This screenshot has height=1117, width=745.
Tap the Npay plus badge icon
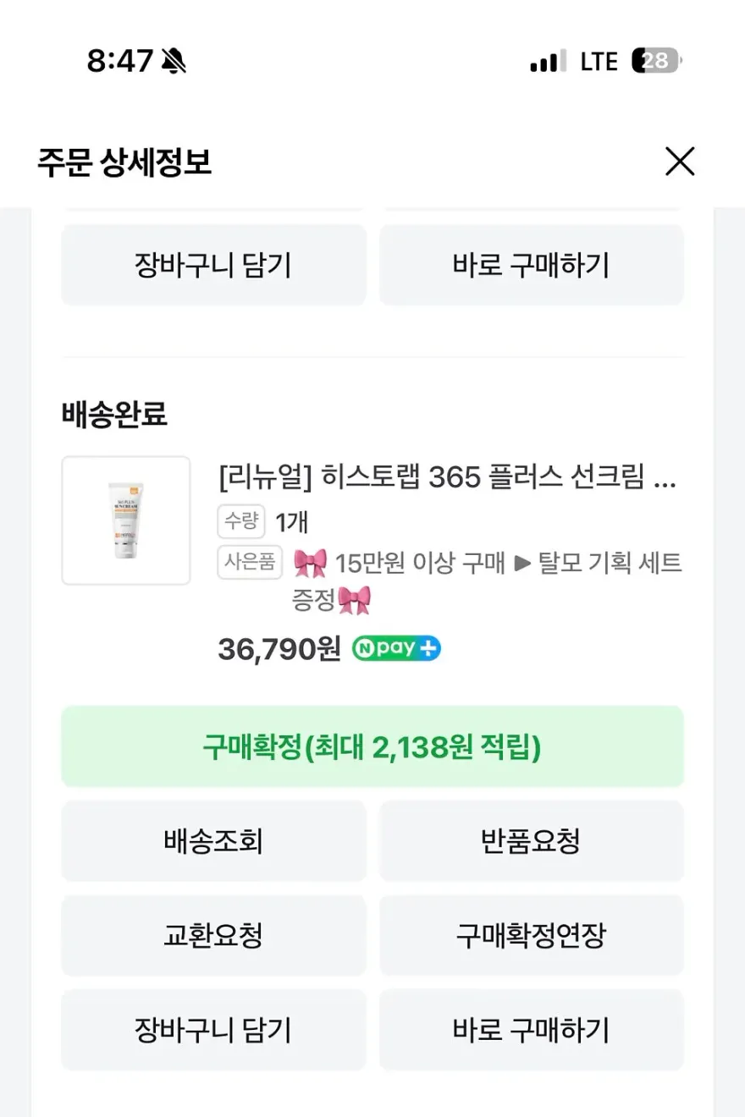point(396,648)
